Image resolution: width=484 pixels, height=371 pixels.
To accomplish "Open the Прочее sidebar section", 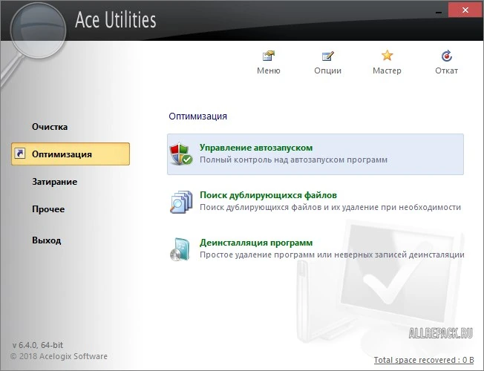I will [48, 209].
